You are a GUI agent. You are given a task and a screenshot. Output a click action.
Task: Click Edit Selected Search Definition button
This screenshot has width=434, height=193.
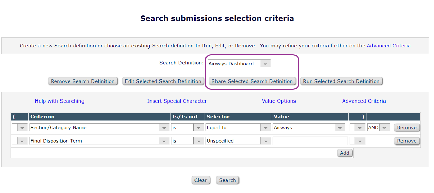(163, 81)
